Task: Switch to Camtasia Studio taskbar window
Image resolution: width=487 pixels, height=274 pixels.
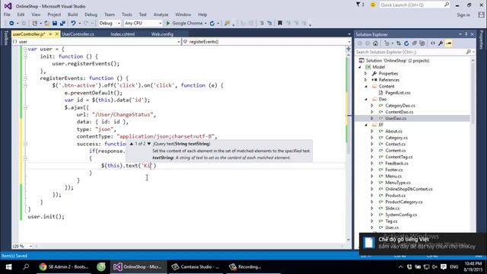Action: click(x=196, y=267)
